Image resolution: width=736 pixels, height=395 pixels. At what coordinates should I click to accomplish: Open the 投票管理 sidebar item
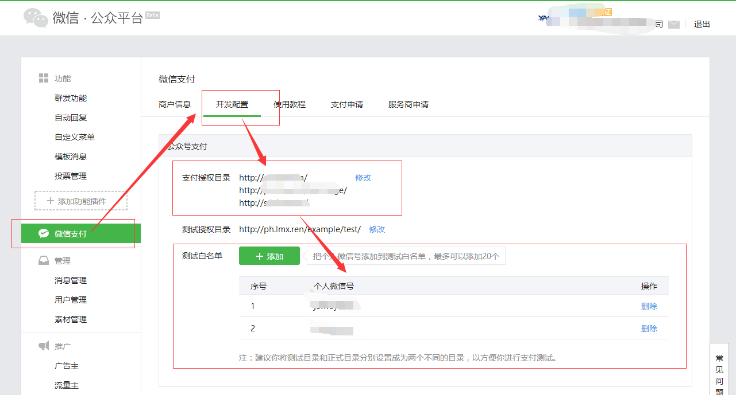pyautogui.click(x=71, y=176)
